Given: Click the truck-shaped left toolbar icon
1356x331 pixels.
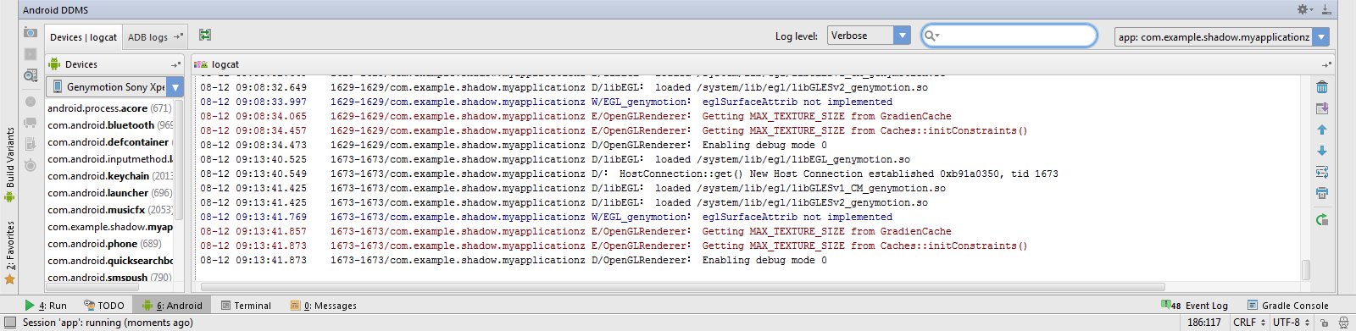Looking at the screenshot, I should tap(31, 123).
